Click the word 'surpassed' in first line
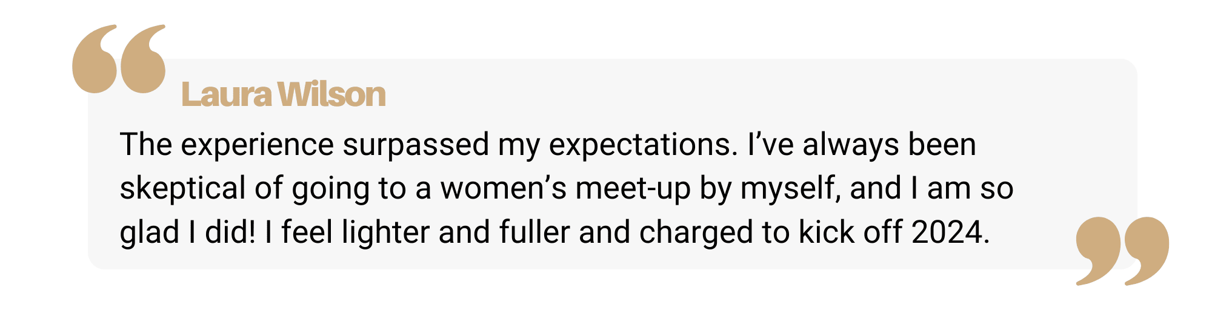The image size is (1212, 333). 416,145
